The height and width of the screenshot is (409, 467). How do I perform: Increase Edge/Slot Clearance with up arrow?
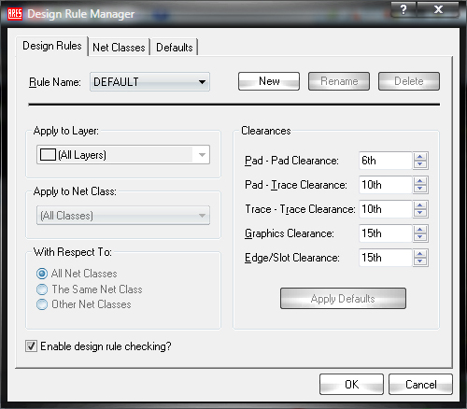coord(420,254)
